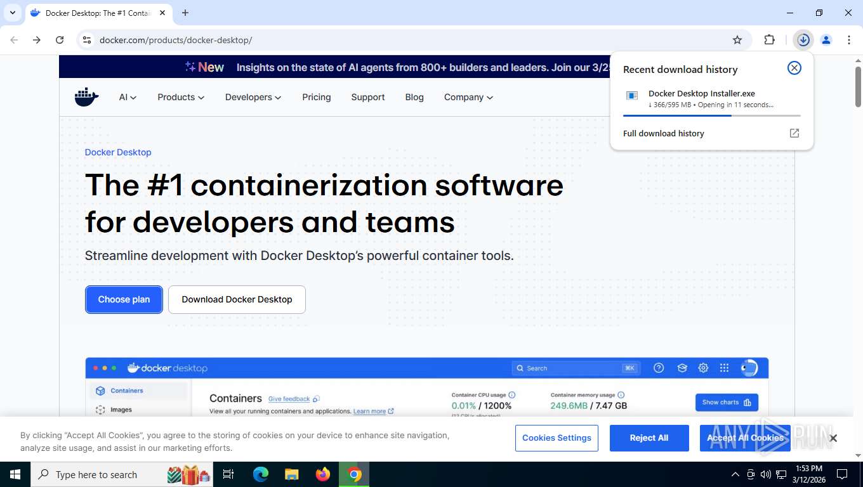Click the volume speaker tray icon
This screenshot has height=487, width=863.
[766, 474]
